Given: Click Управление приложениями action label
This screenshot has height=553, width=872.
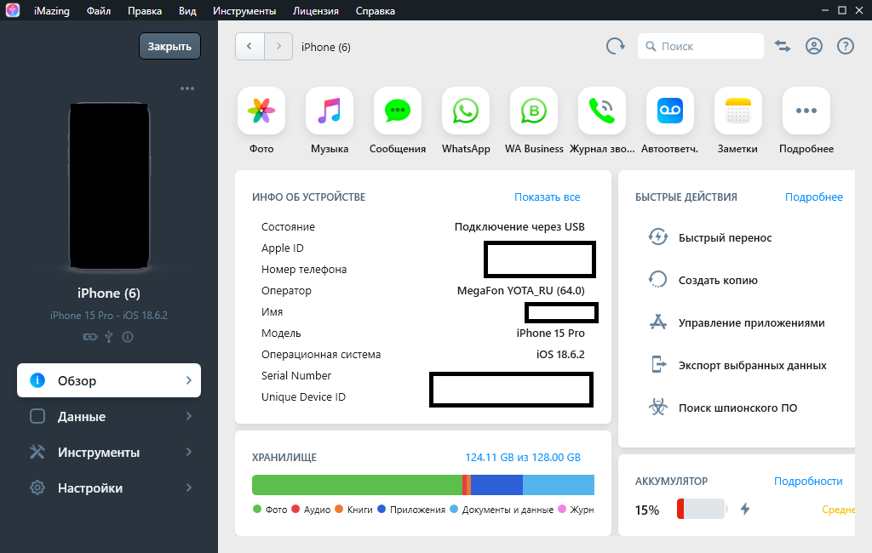Looking at the screenshot, I should pyautogui.click(x=751, y=322).
